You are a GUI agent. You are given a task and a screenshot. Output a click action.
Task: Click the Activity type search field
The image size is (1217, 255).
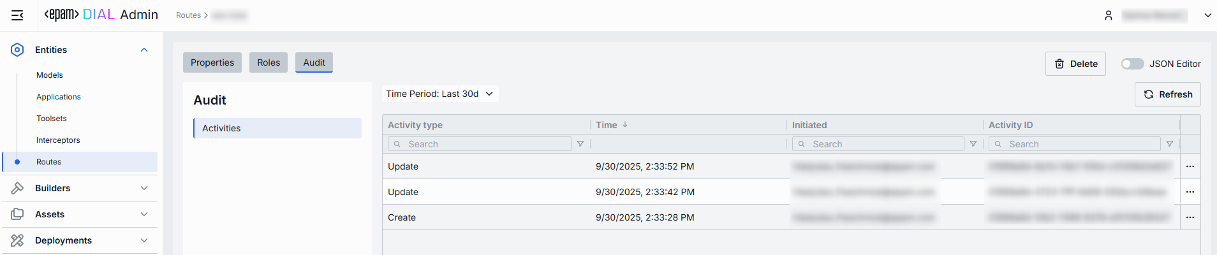click(485, 144)
